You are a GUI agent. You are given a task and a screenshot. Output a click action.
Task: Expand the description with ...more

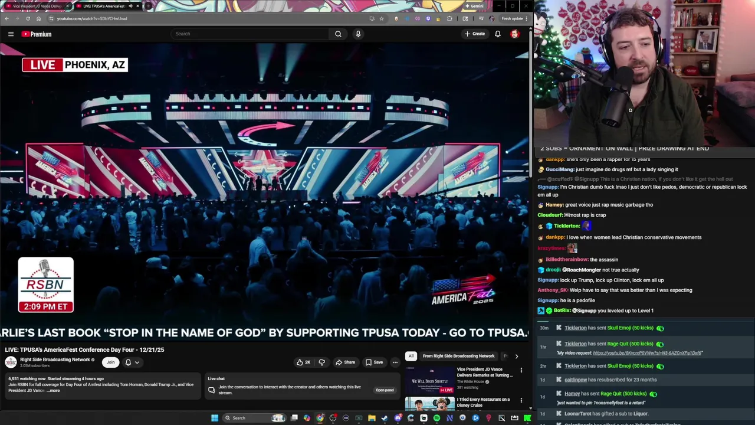(x=53, y=391)
